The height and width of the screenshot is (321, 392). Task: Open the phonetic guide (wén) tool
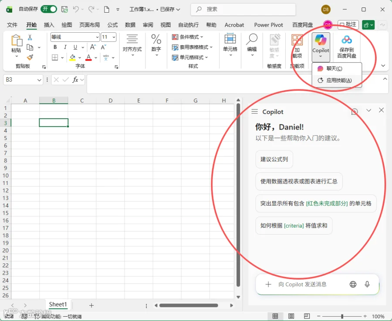pos(106,58)
